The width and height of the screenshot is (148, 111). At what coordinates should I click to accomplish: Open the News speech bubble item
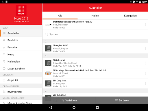click(21, 54)
